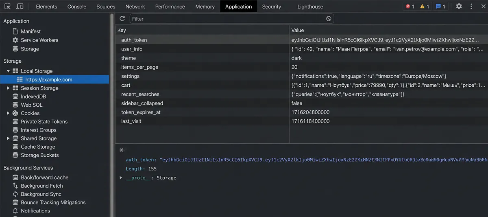Select the theme row key
Image resolution: width=488 pixels, height=217 pixels.
point(129,58)
